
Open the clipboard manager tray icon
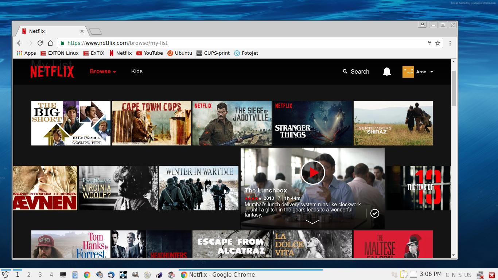click(x=404, y=275)
